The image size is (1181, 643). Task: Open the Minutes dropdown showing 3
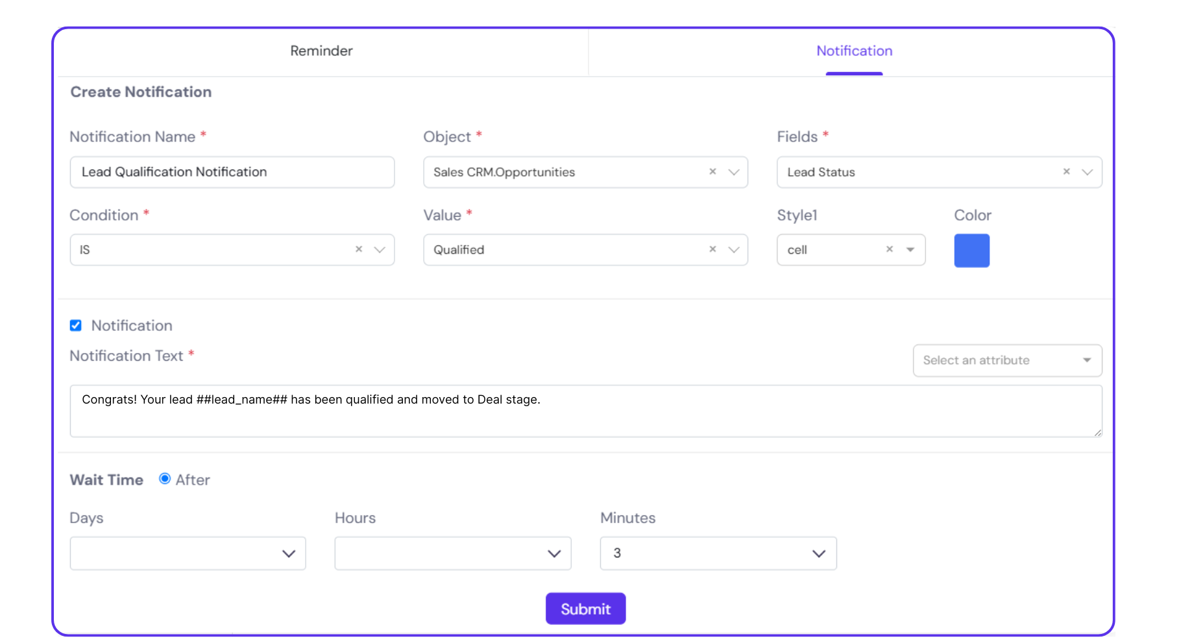[x=718, y=553]
